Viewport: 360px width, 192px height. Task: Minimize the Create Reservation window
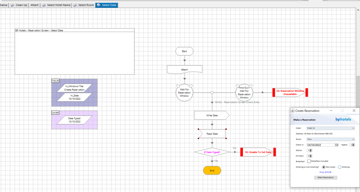[331, 111]
